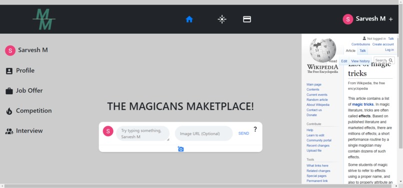Select the Wikipedia Read tab
The height and width of the screenshot is (188, 403).
pyautogui.click(x=333, y=61)
